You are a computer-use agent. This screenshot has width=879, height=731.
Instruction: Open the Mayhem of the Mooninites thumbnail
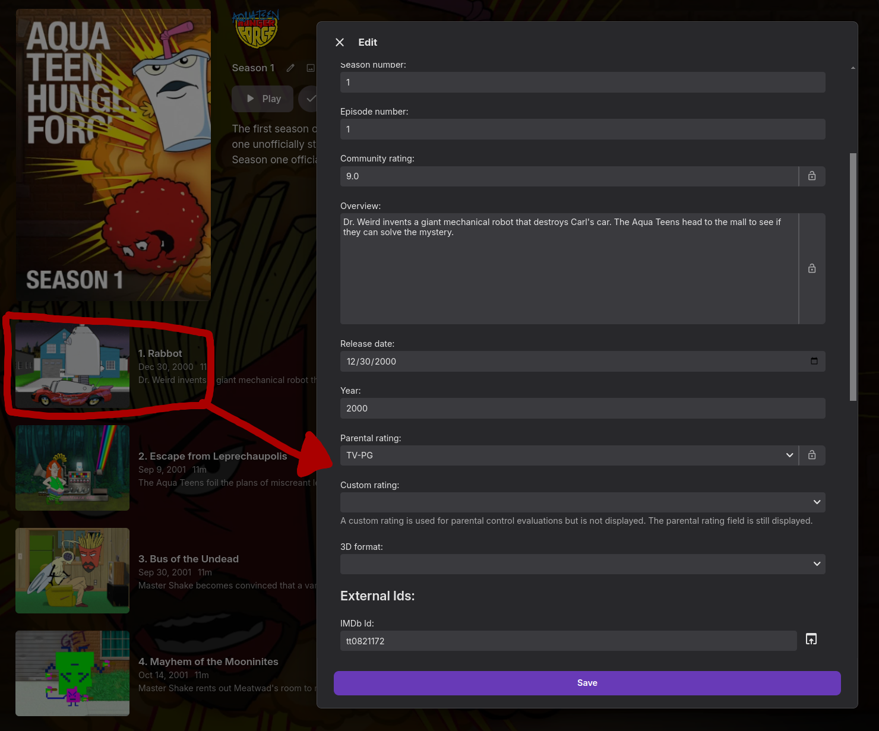point(72,673)
